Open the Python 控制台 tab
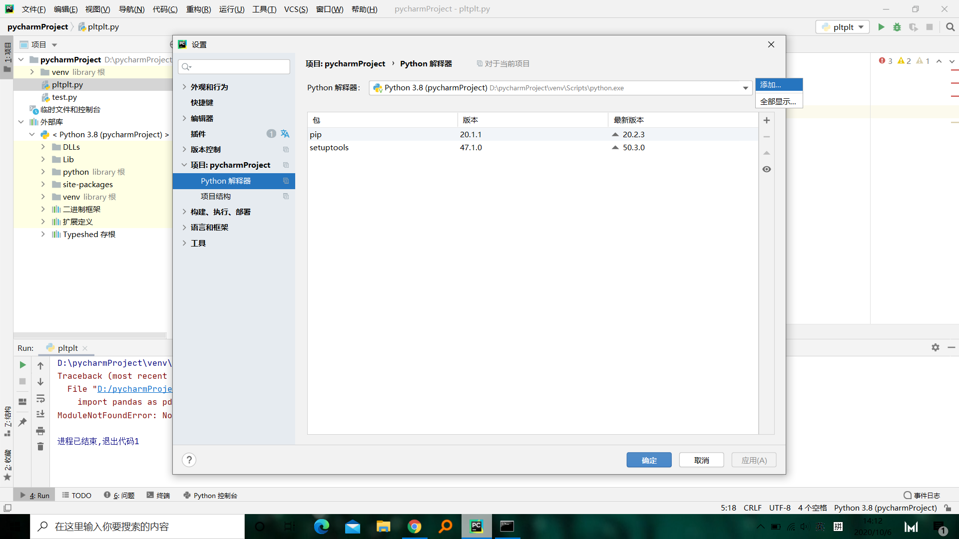959x539 pixels. (210, 495)
